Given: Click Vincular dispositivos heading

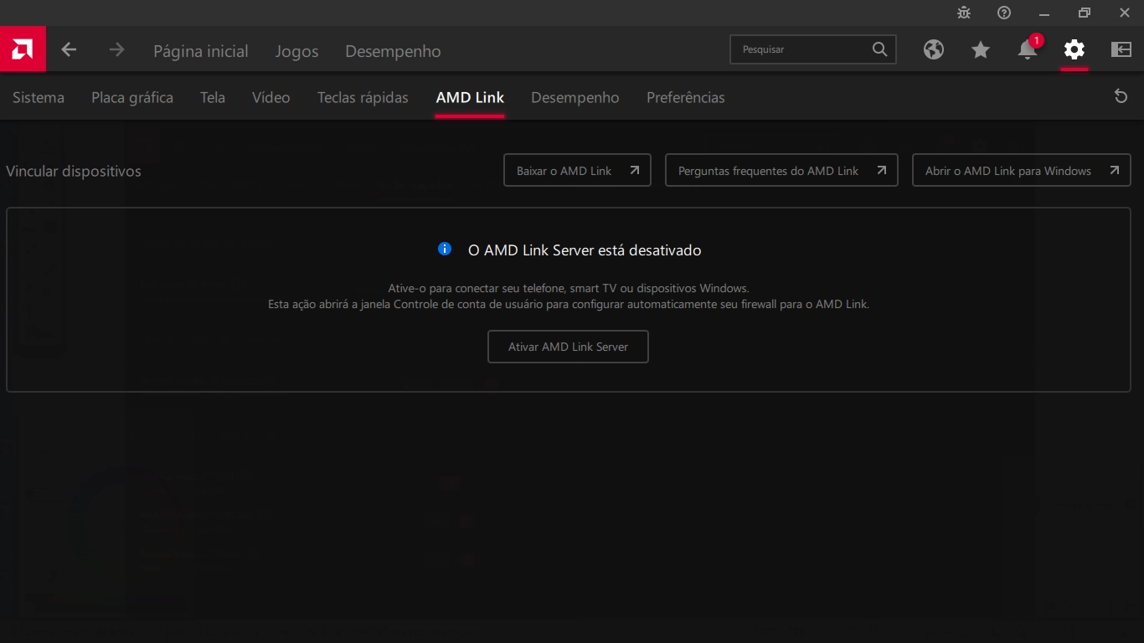Looking at the screenshot, I should tap(74, 171).
